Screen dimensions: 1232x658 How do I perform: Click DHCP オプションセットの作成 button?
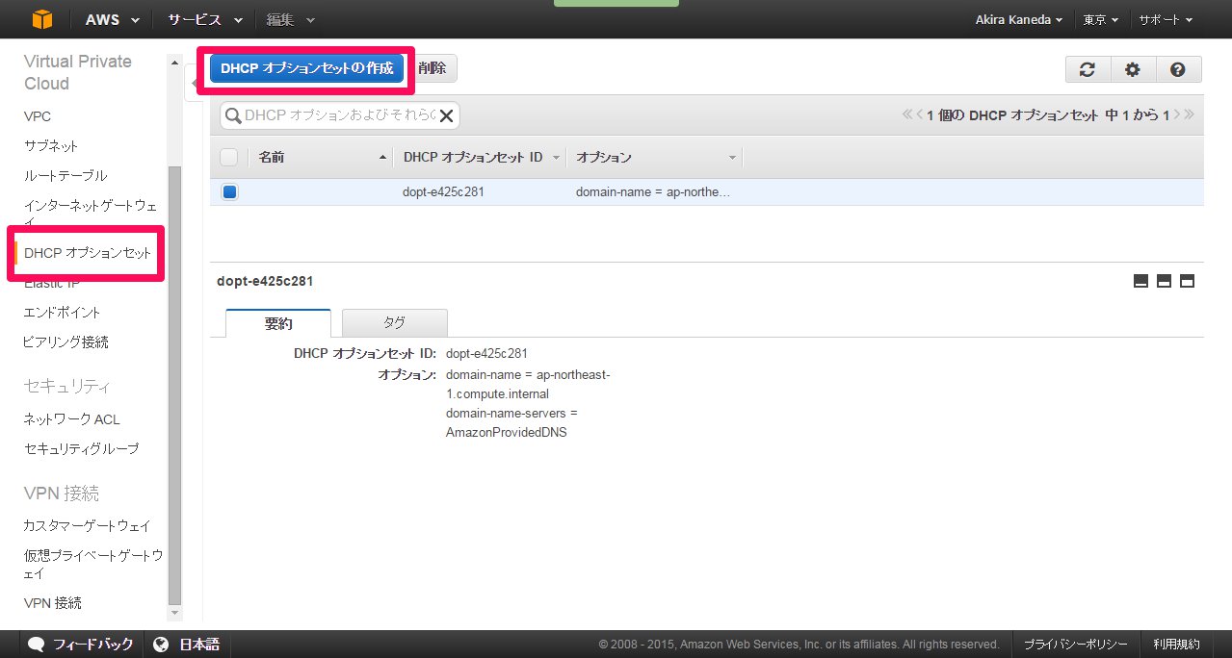(x=306, y=68)
